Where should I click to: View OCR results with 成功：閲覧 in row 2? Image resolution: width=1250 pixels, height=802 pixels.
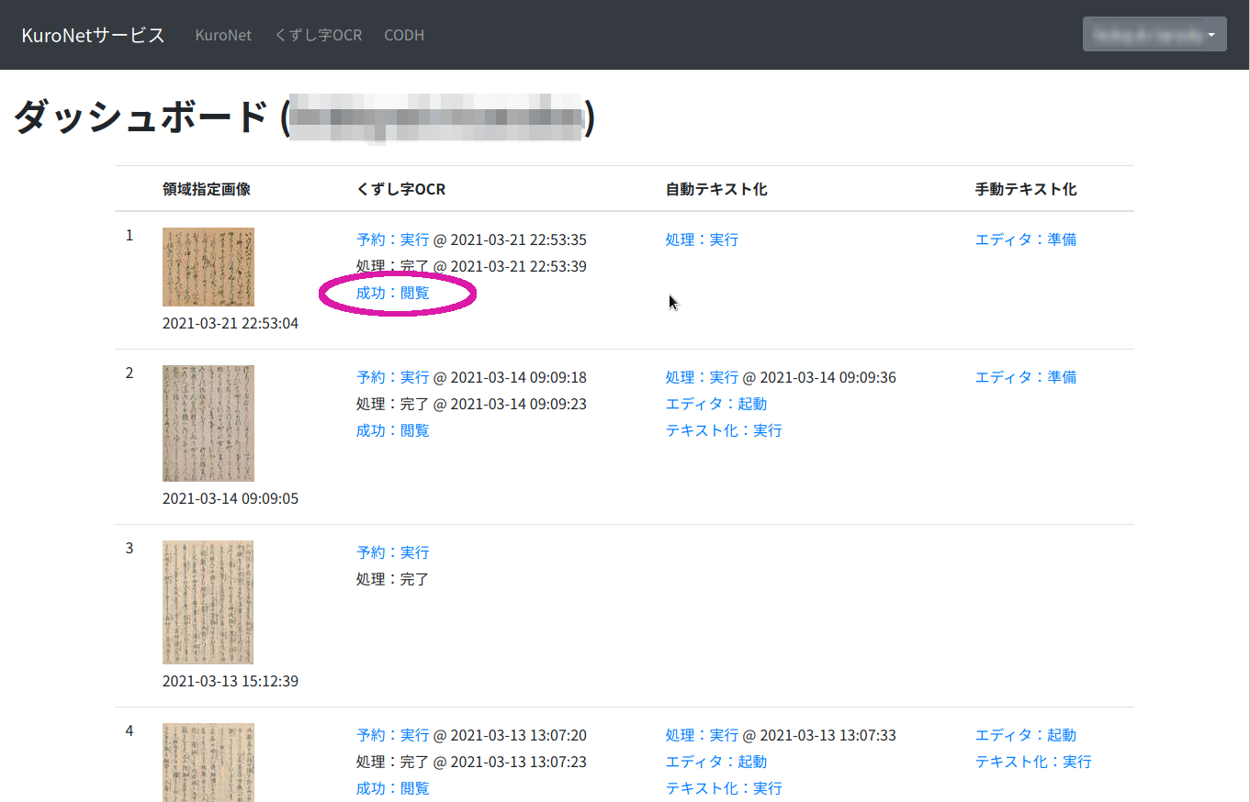point(392,429)
